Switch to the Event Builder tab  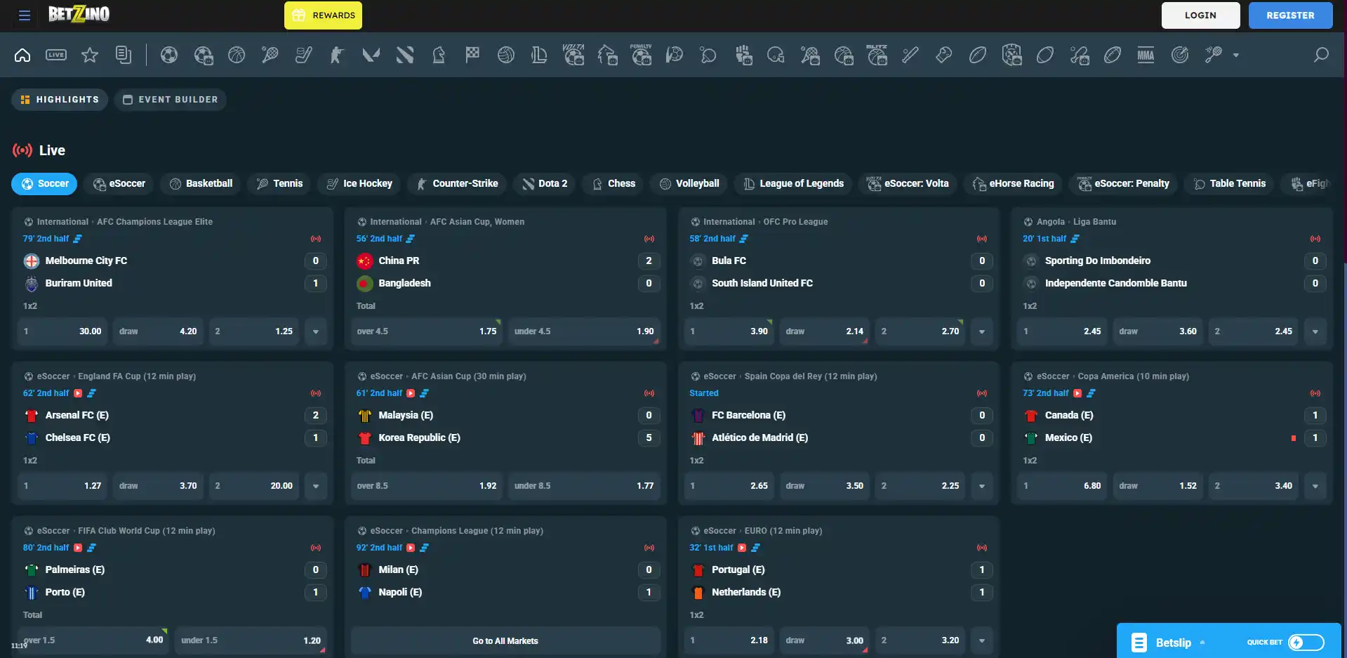pyautogui.click(x=171, y=100)
